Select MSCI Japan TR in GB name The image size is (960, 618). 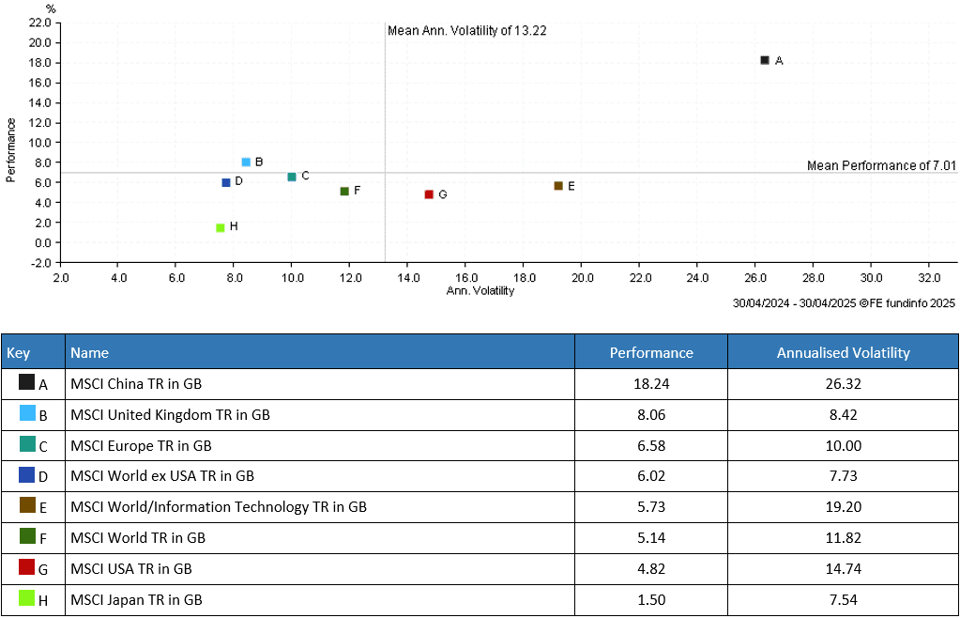(136, 599)
